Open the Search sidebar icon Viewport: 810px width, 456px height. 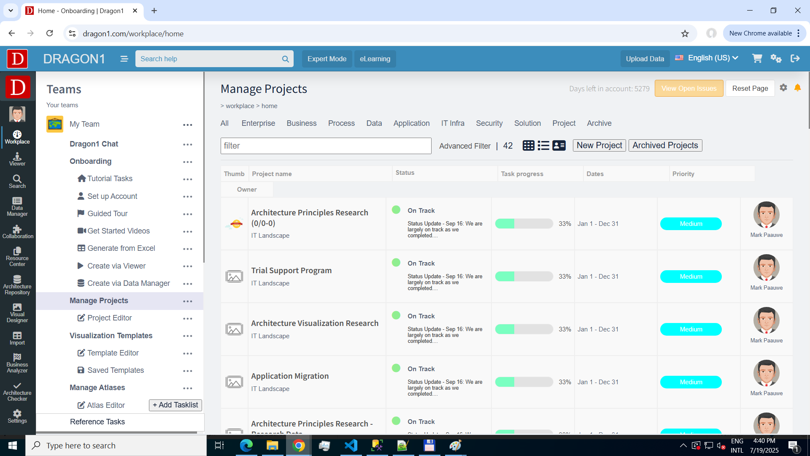[17, 182]
